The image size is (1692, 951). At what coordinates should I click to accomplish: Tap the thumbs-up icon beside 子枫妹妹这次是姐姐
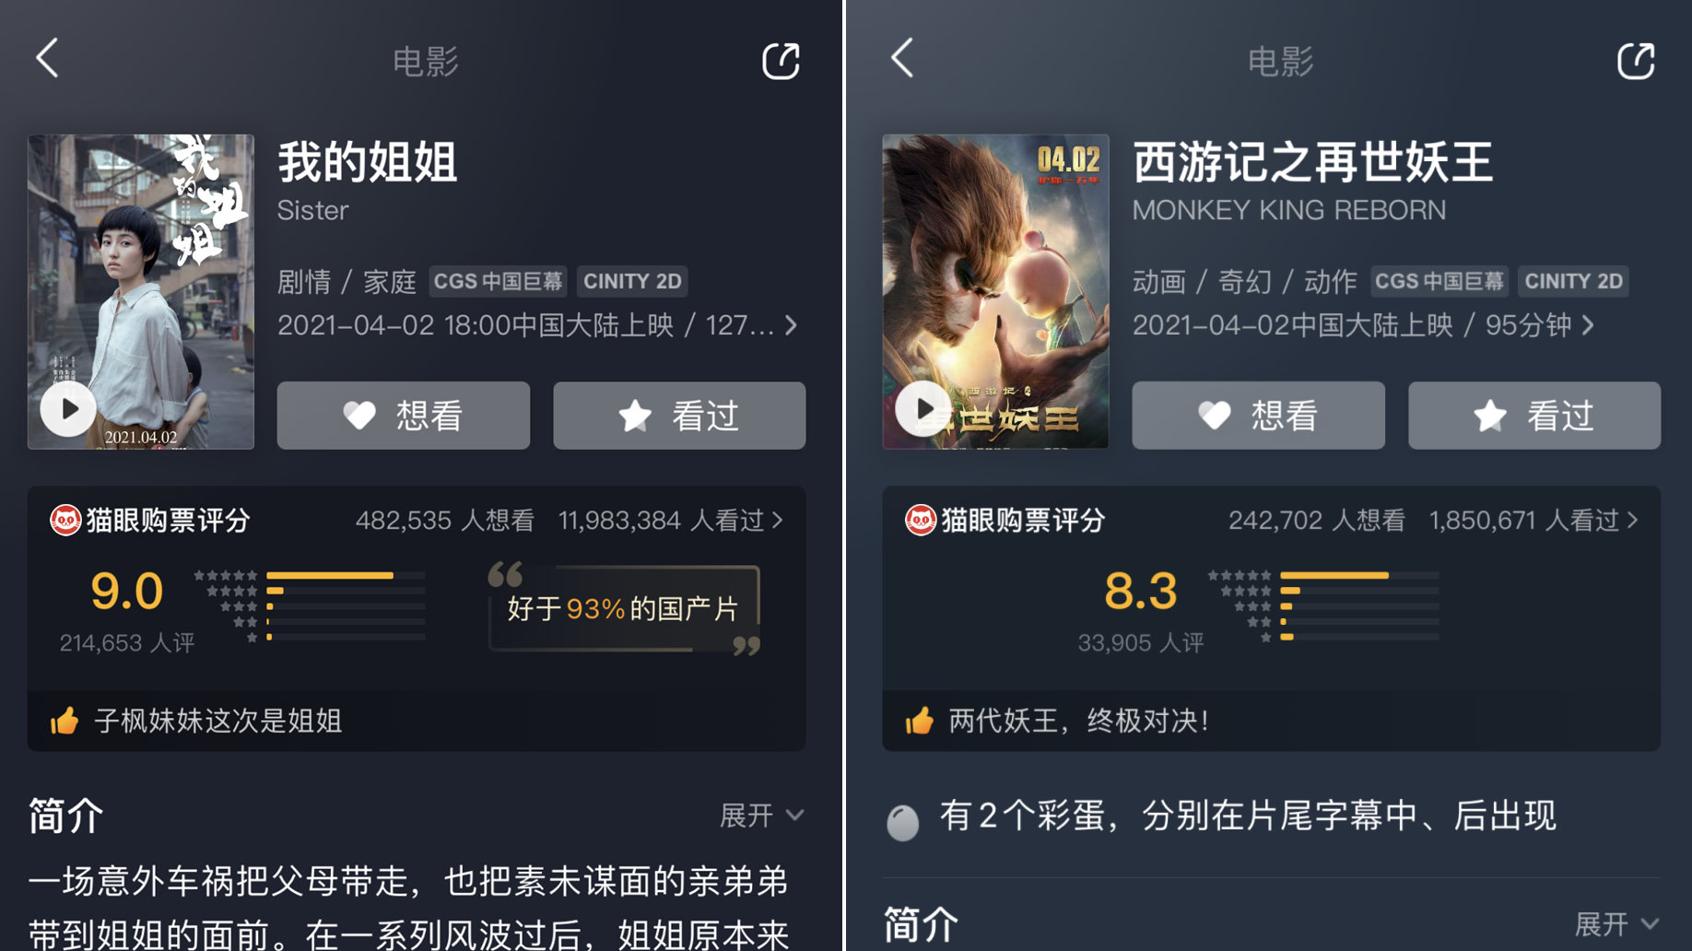(65, 721)
